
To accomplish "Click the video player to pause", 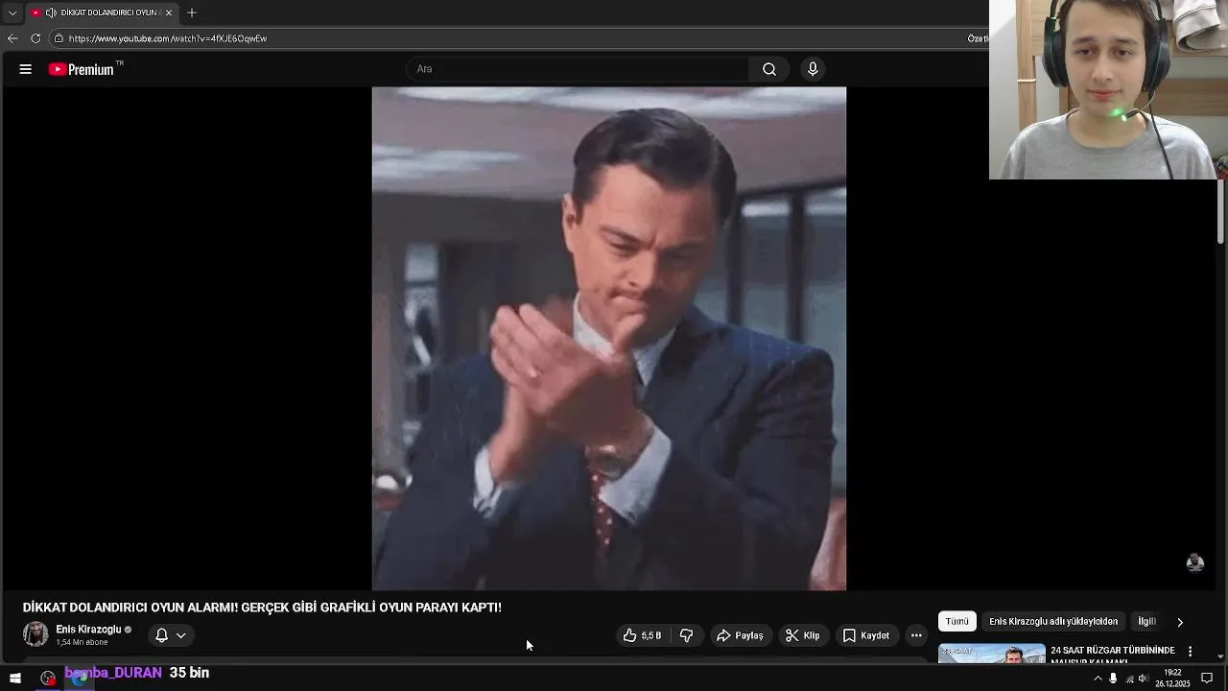I will point(609,338).
